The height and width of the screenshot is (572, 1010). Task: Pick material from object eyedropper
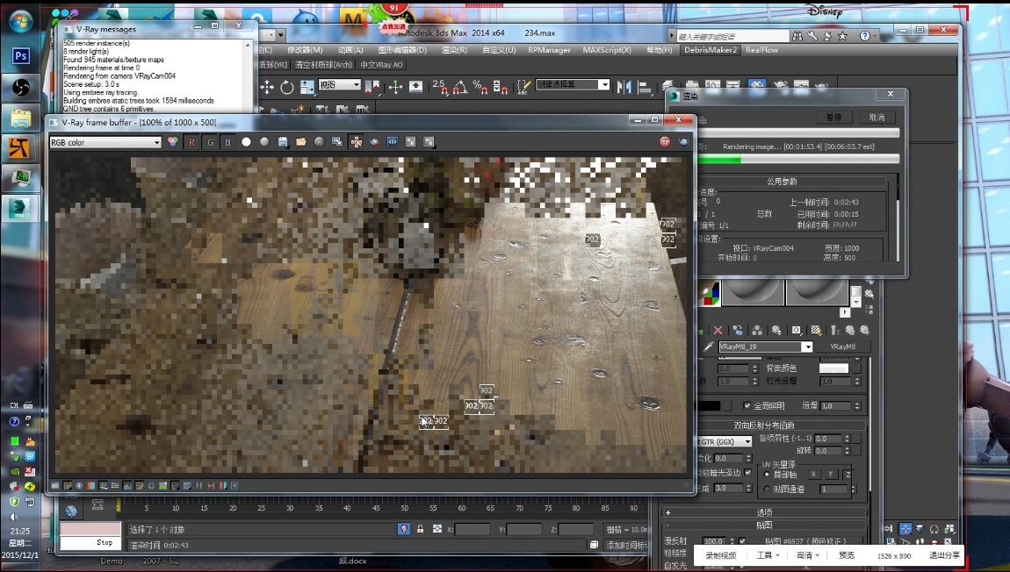coord(708,347)
